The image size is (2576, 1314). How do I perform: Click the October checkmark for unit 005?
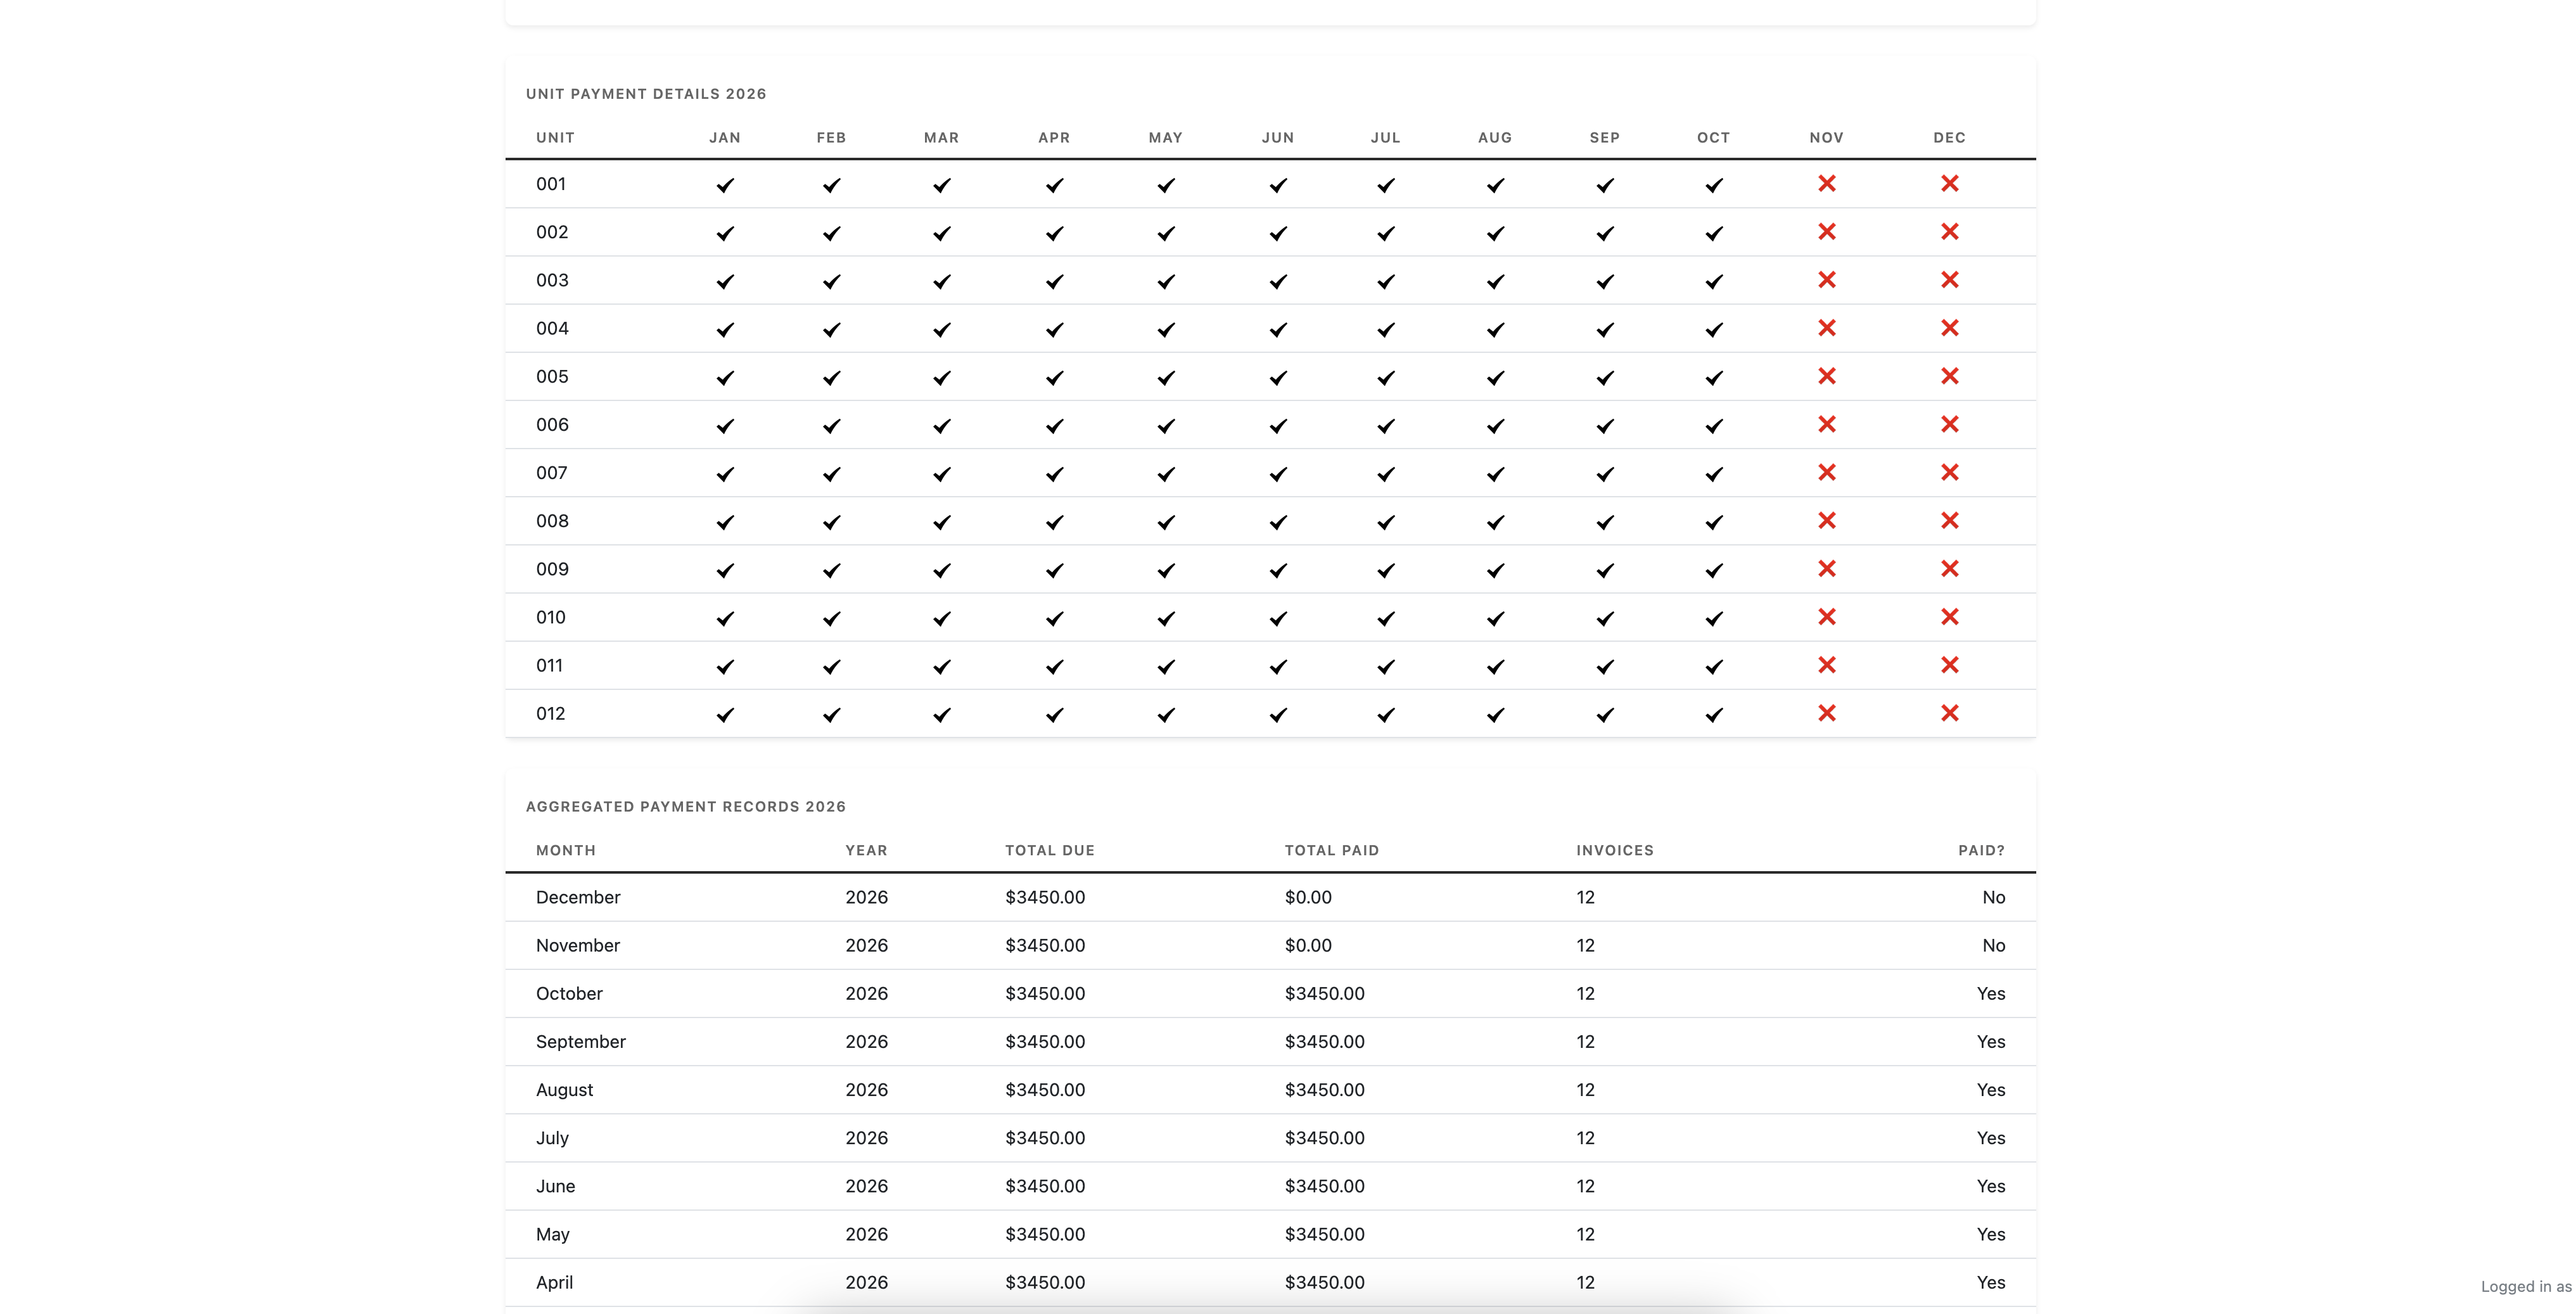pos(1713,377)
